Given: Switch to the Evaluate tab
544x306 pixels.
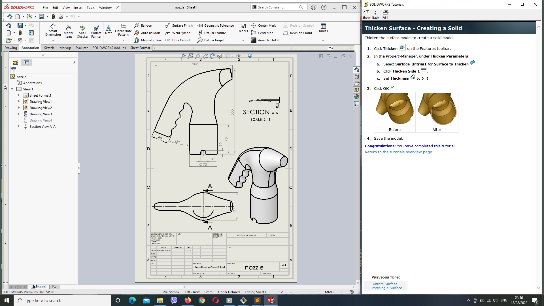Looking at the screenshot, I should 82,48.
